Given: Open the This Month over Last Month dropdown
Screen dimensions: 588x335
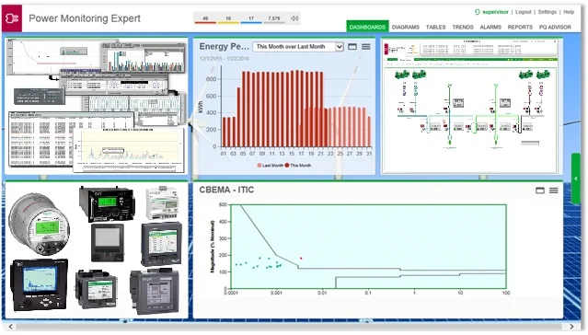Looking at the screenshot, I should (298, 47).
